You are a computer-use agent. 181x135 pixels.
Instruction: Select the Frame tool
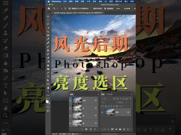48,35
